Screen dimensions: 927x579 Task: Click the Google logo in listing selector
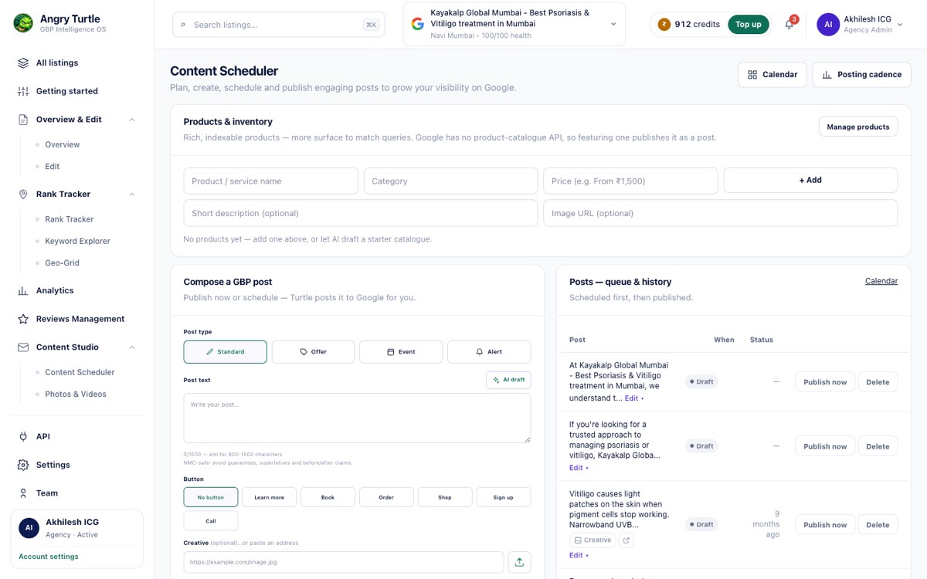[418, 24]
